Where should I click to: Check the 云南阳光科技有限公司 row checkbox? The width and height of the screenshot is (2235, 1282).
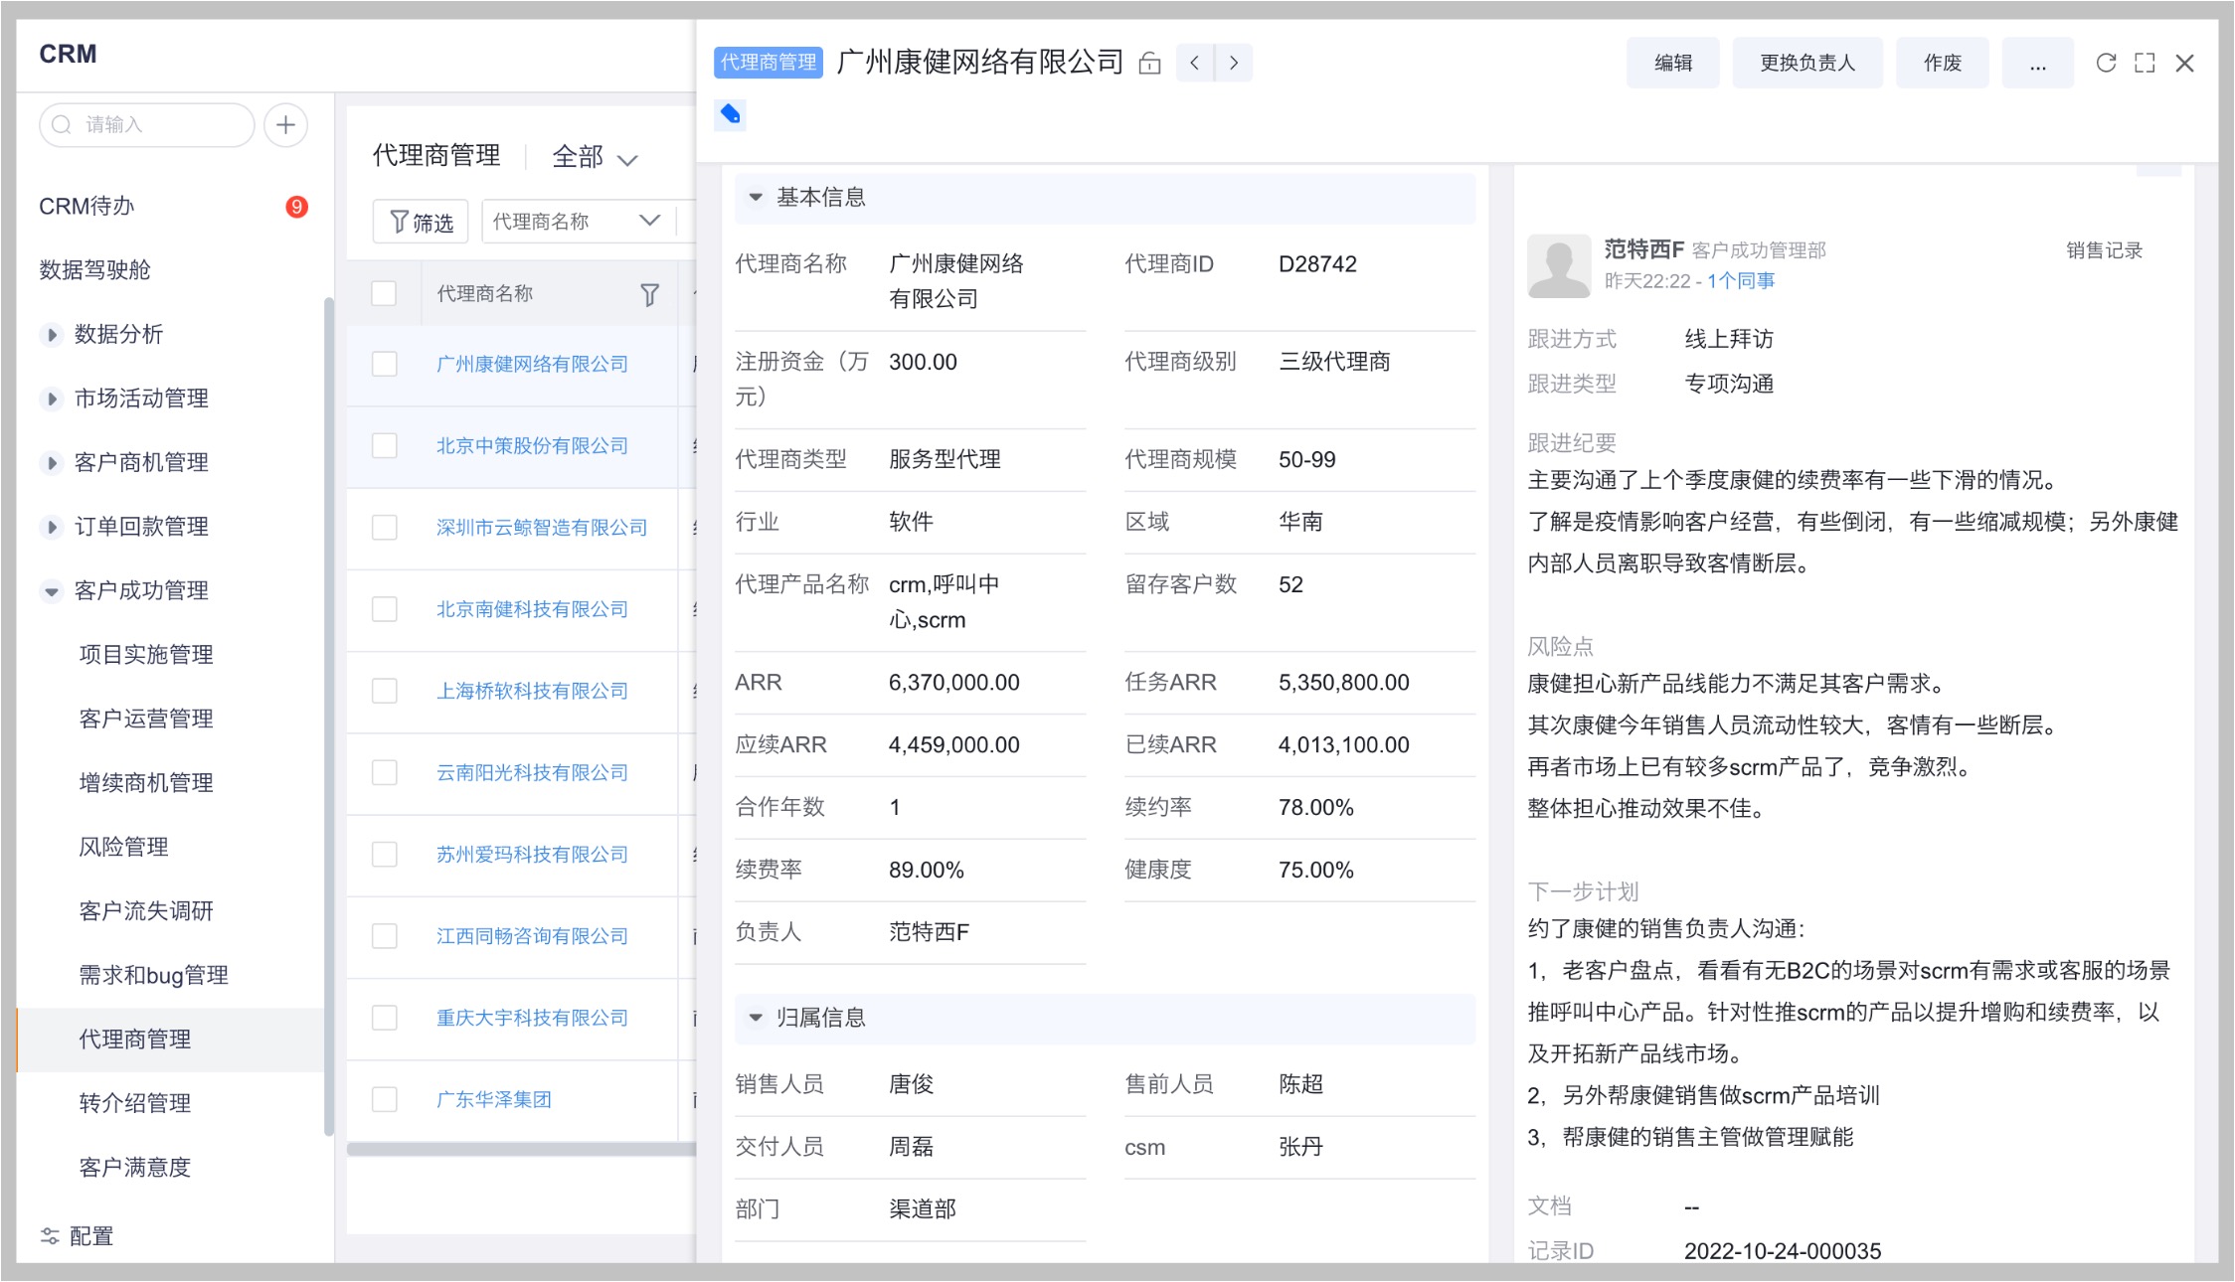[x=384, y=772]
